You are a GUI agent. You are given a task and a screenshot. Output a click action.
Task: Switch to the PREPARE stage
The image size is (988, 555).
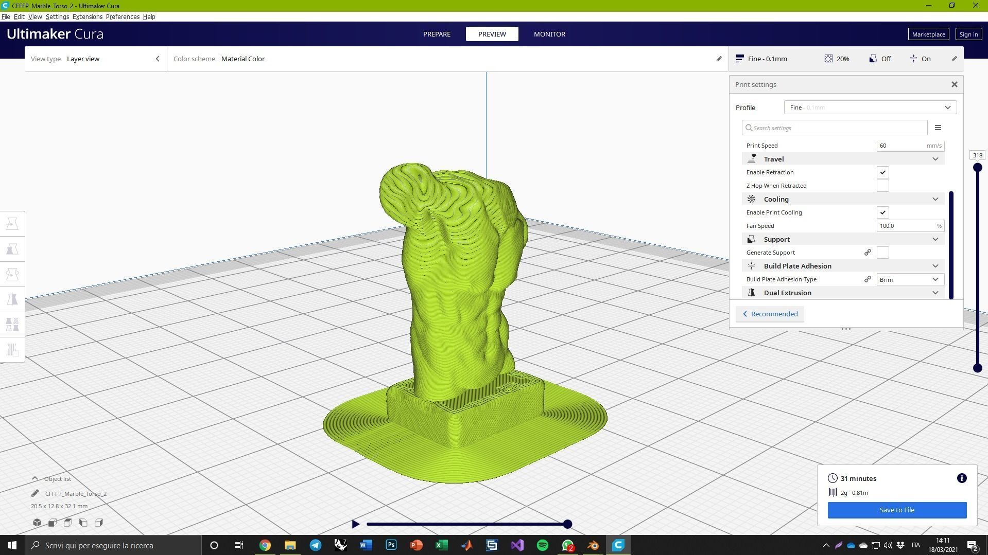click(437, 34)
